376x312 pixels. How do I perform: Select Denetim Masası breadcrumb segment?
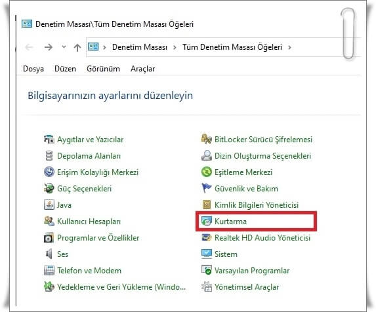coord(140,47)
